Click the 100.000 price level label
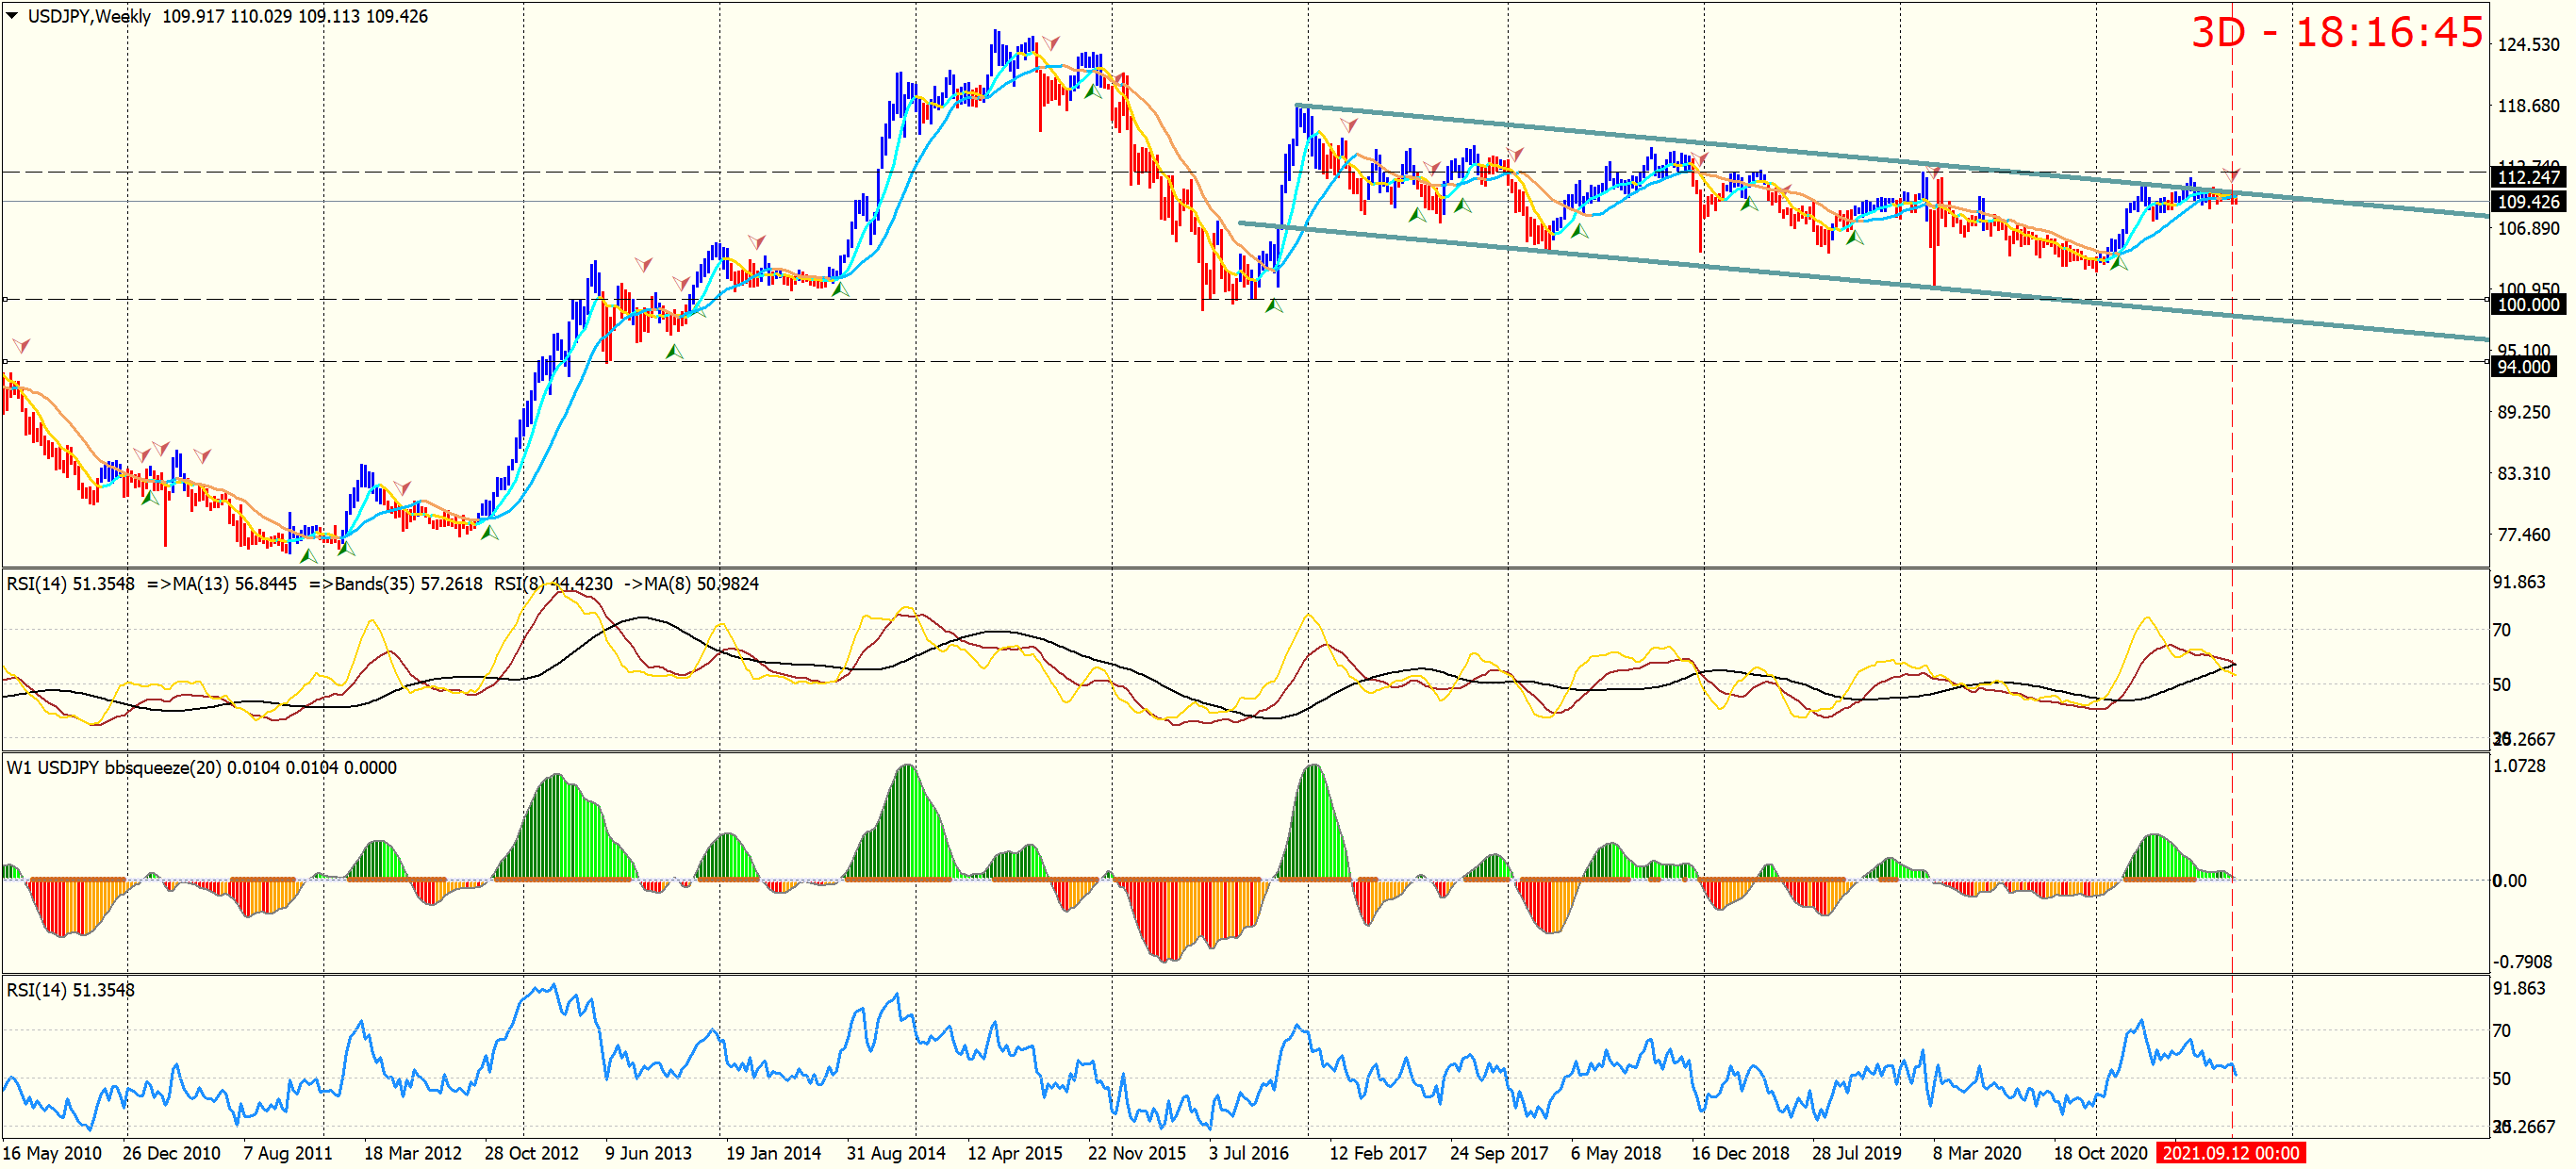The height and width of the screenshot is (1169, 2576). click(x=2528, y=305)
